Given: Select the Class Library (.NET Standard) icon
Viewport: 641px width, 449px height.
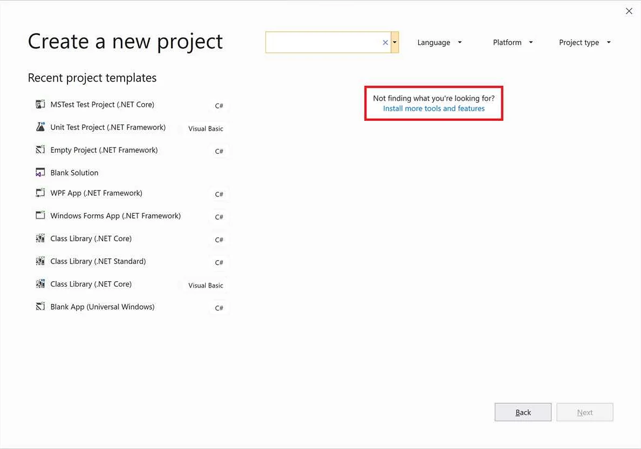Looking at the screenshot, I should (x=40, y=261).
